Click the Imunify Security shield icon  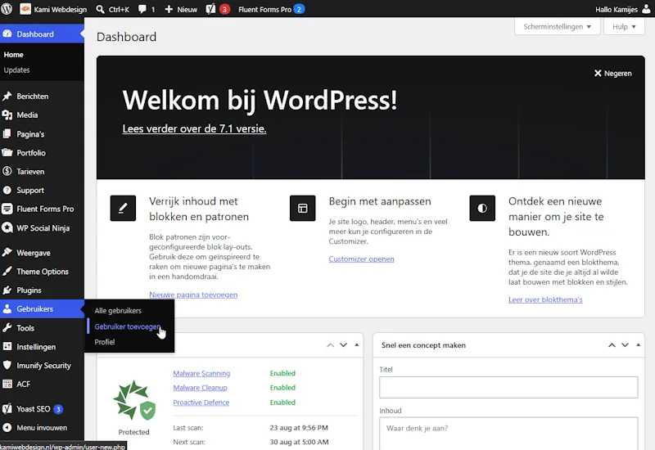click(x=7, y=365)
